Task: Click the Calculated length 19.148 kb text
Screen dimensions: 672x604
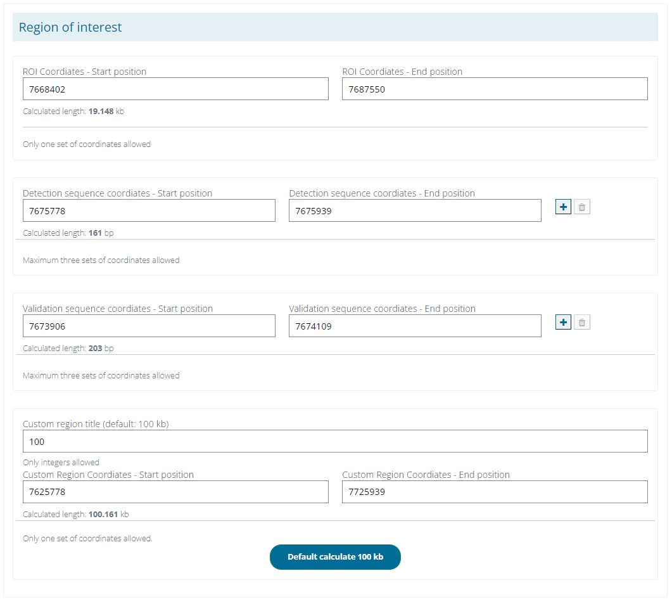Action: point(73,111)
